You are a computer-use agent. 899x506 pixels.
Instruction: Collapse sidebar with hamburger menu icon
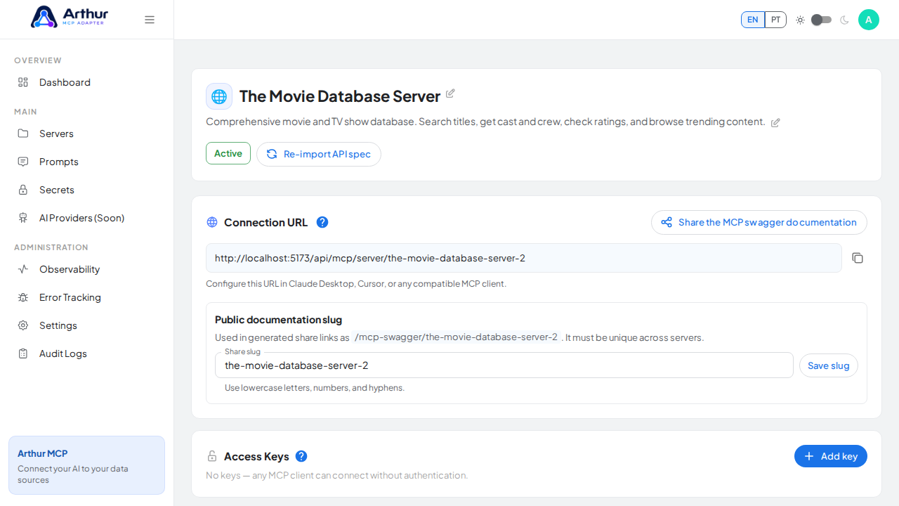[150, 20]
